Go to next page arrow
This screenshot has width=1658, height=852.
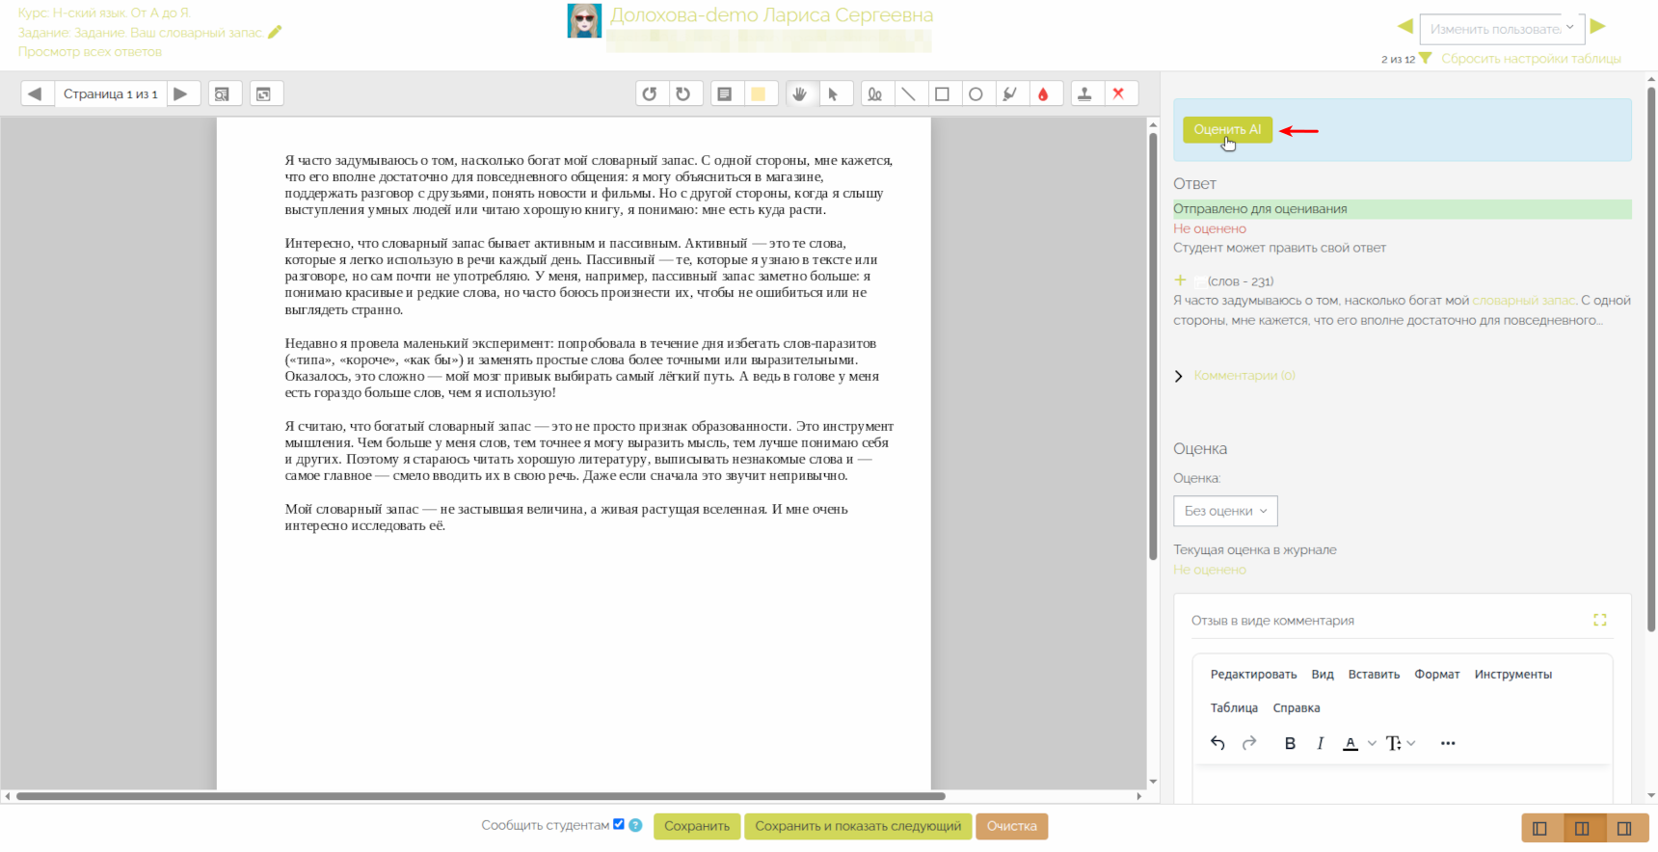point(181,93)
